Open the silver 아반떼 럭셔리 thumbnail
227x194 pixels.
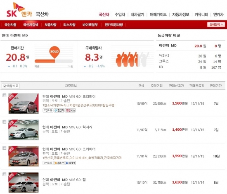tap(24, 130)
